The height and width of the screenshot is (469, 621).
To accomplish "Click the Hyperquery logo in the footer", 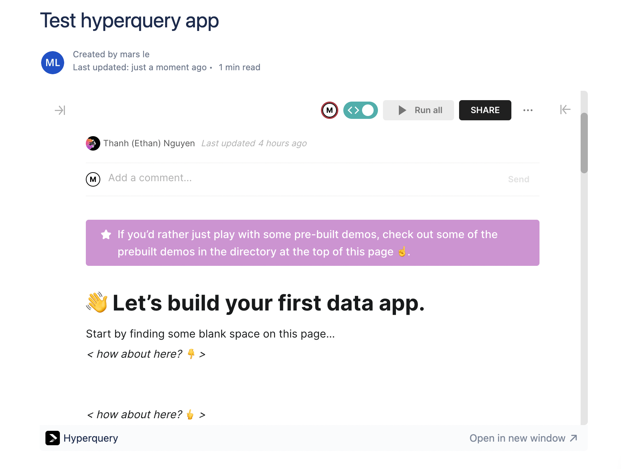I will tap(53, 438).
